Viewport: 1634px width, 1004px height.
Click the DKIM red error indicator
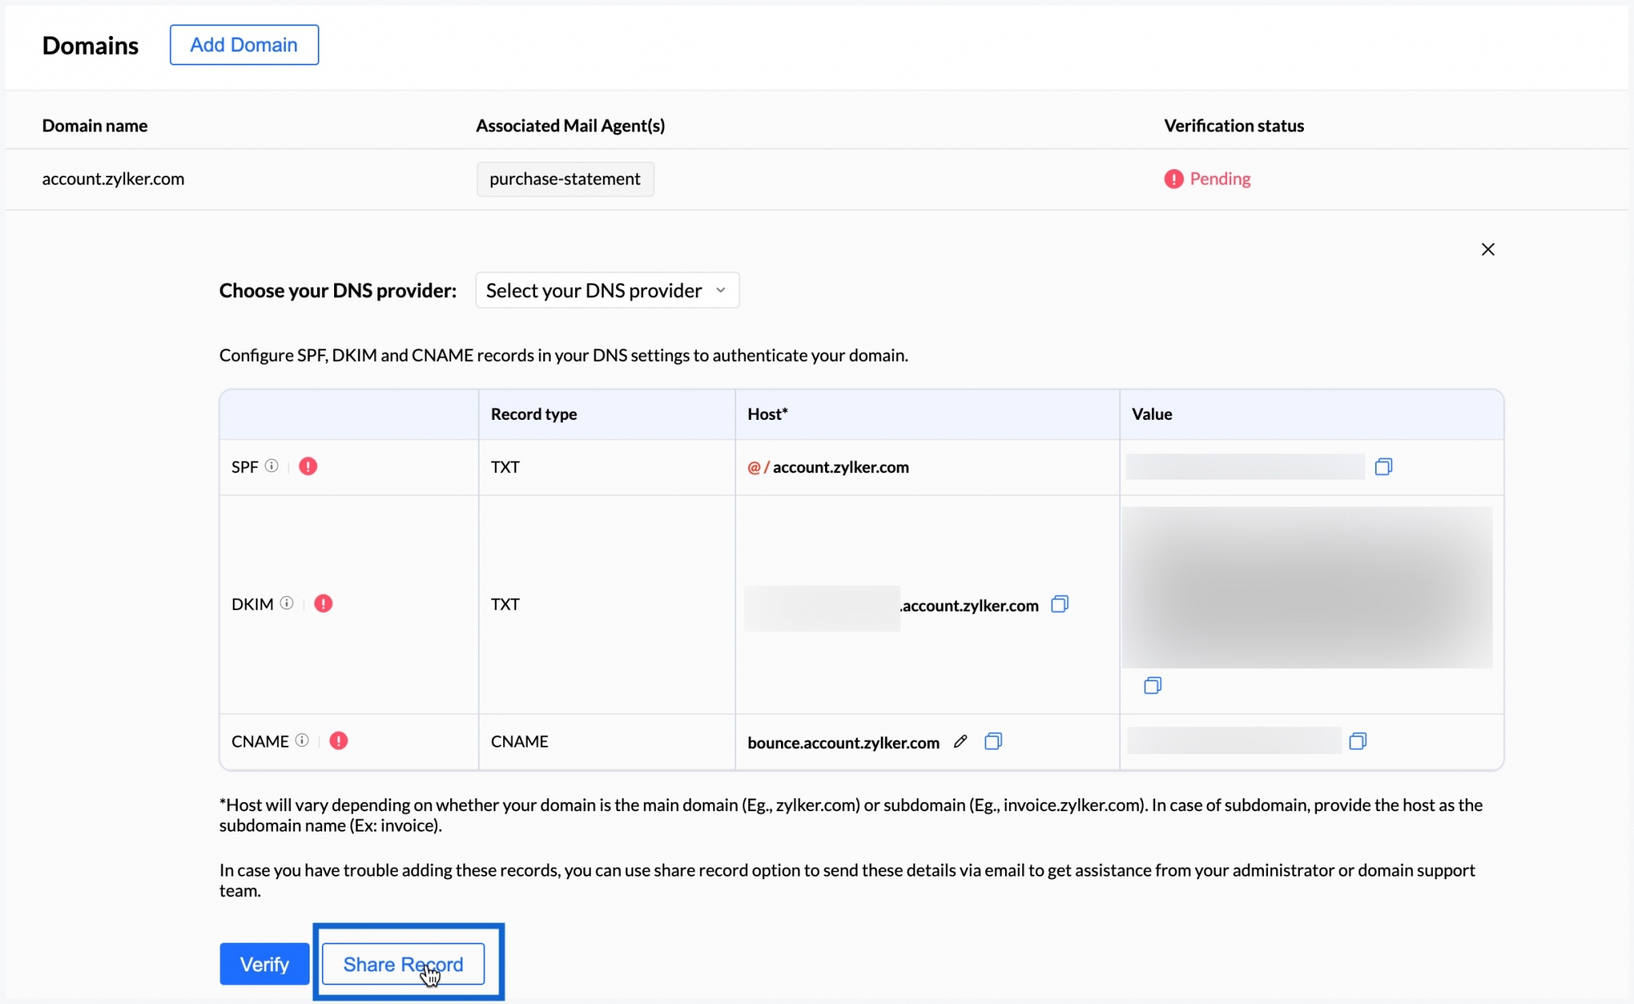coord(324,603)
